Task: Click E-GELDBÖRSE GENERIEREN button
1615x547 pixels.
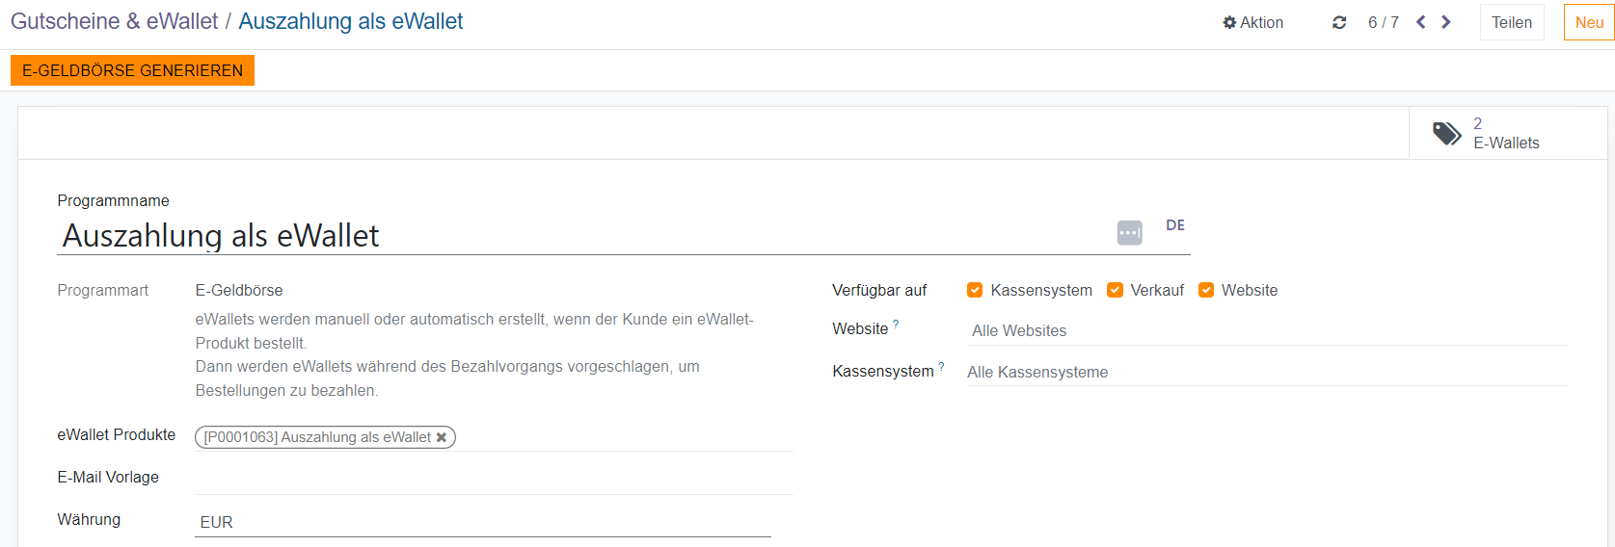Action: pos(132,70)
